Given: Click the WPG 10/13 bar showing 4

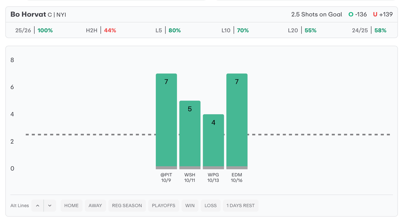Looking at the screenshot, I should pyautogui.click(x=213, y=141).
